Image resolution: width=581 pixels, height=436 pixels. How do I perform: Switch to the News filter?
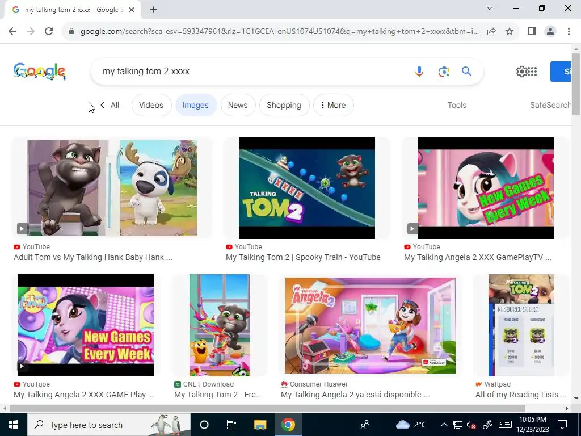pos(238,105)
